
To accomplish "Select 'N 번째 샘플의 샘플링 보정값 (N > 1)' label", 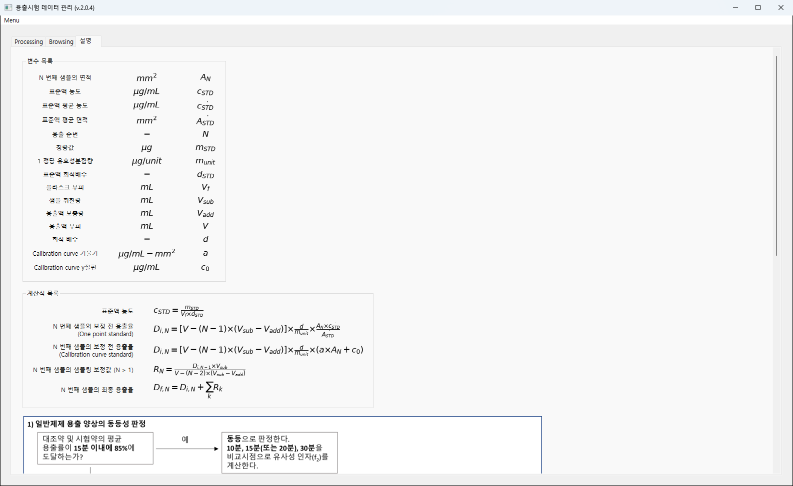I will [83, 370].
